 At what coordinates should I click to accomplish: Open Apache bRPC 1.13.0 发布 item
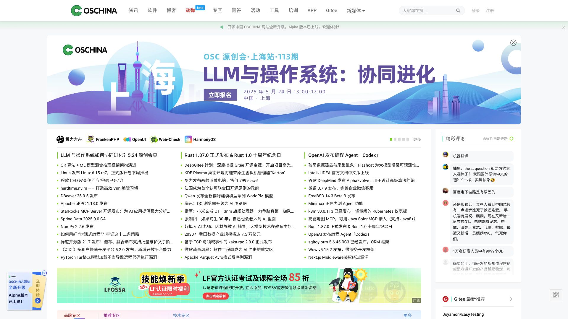[84, 204]
